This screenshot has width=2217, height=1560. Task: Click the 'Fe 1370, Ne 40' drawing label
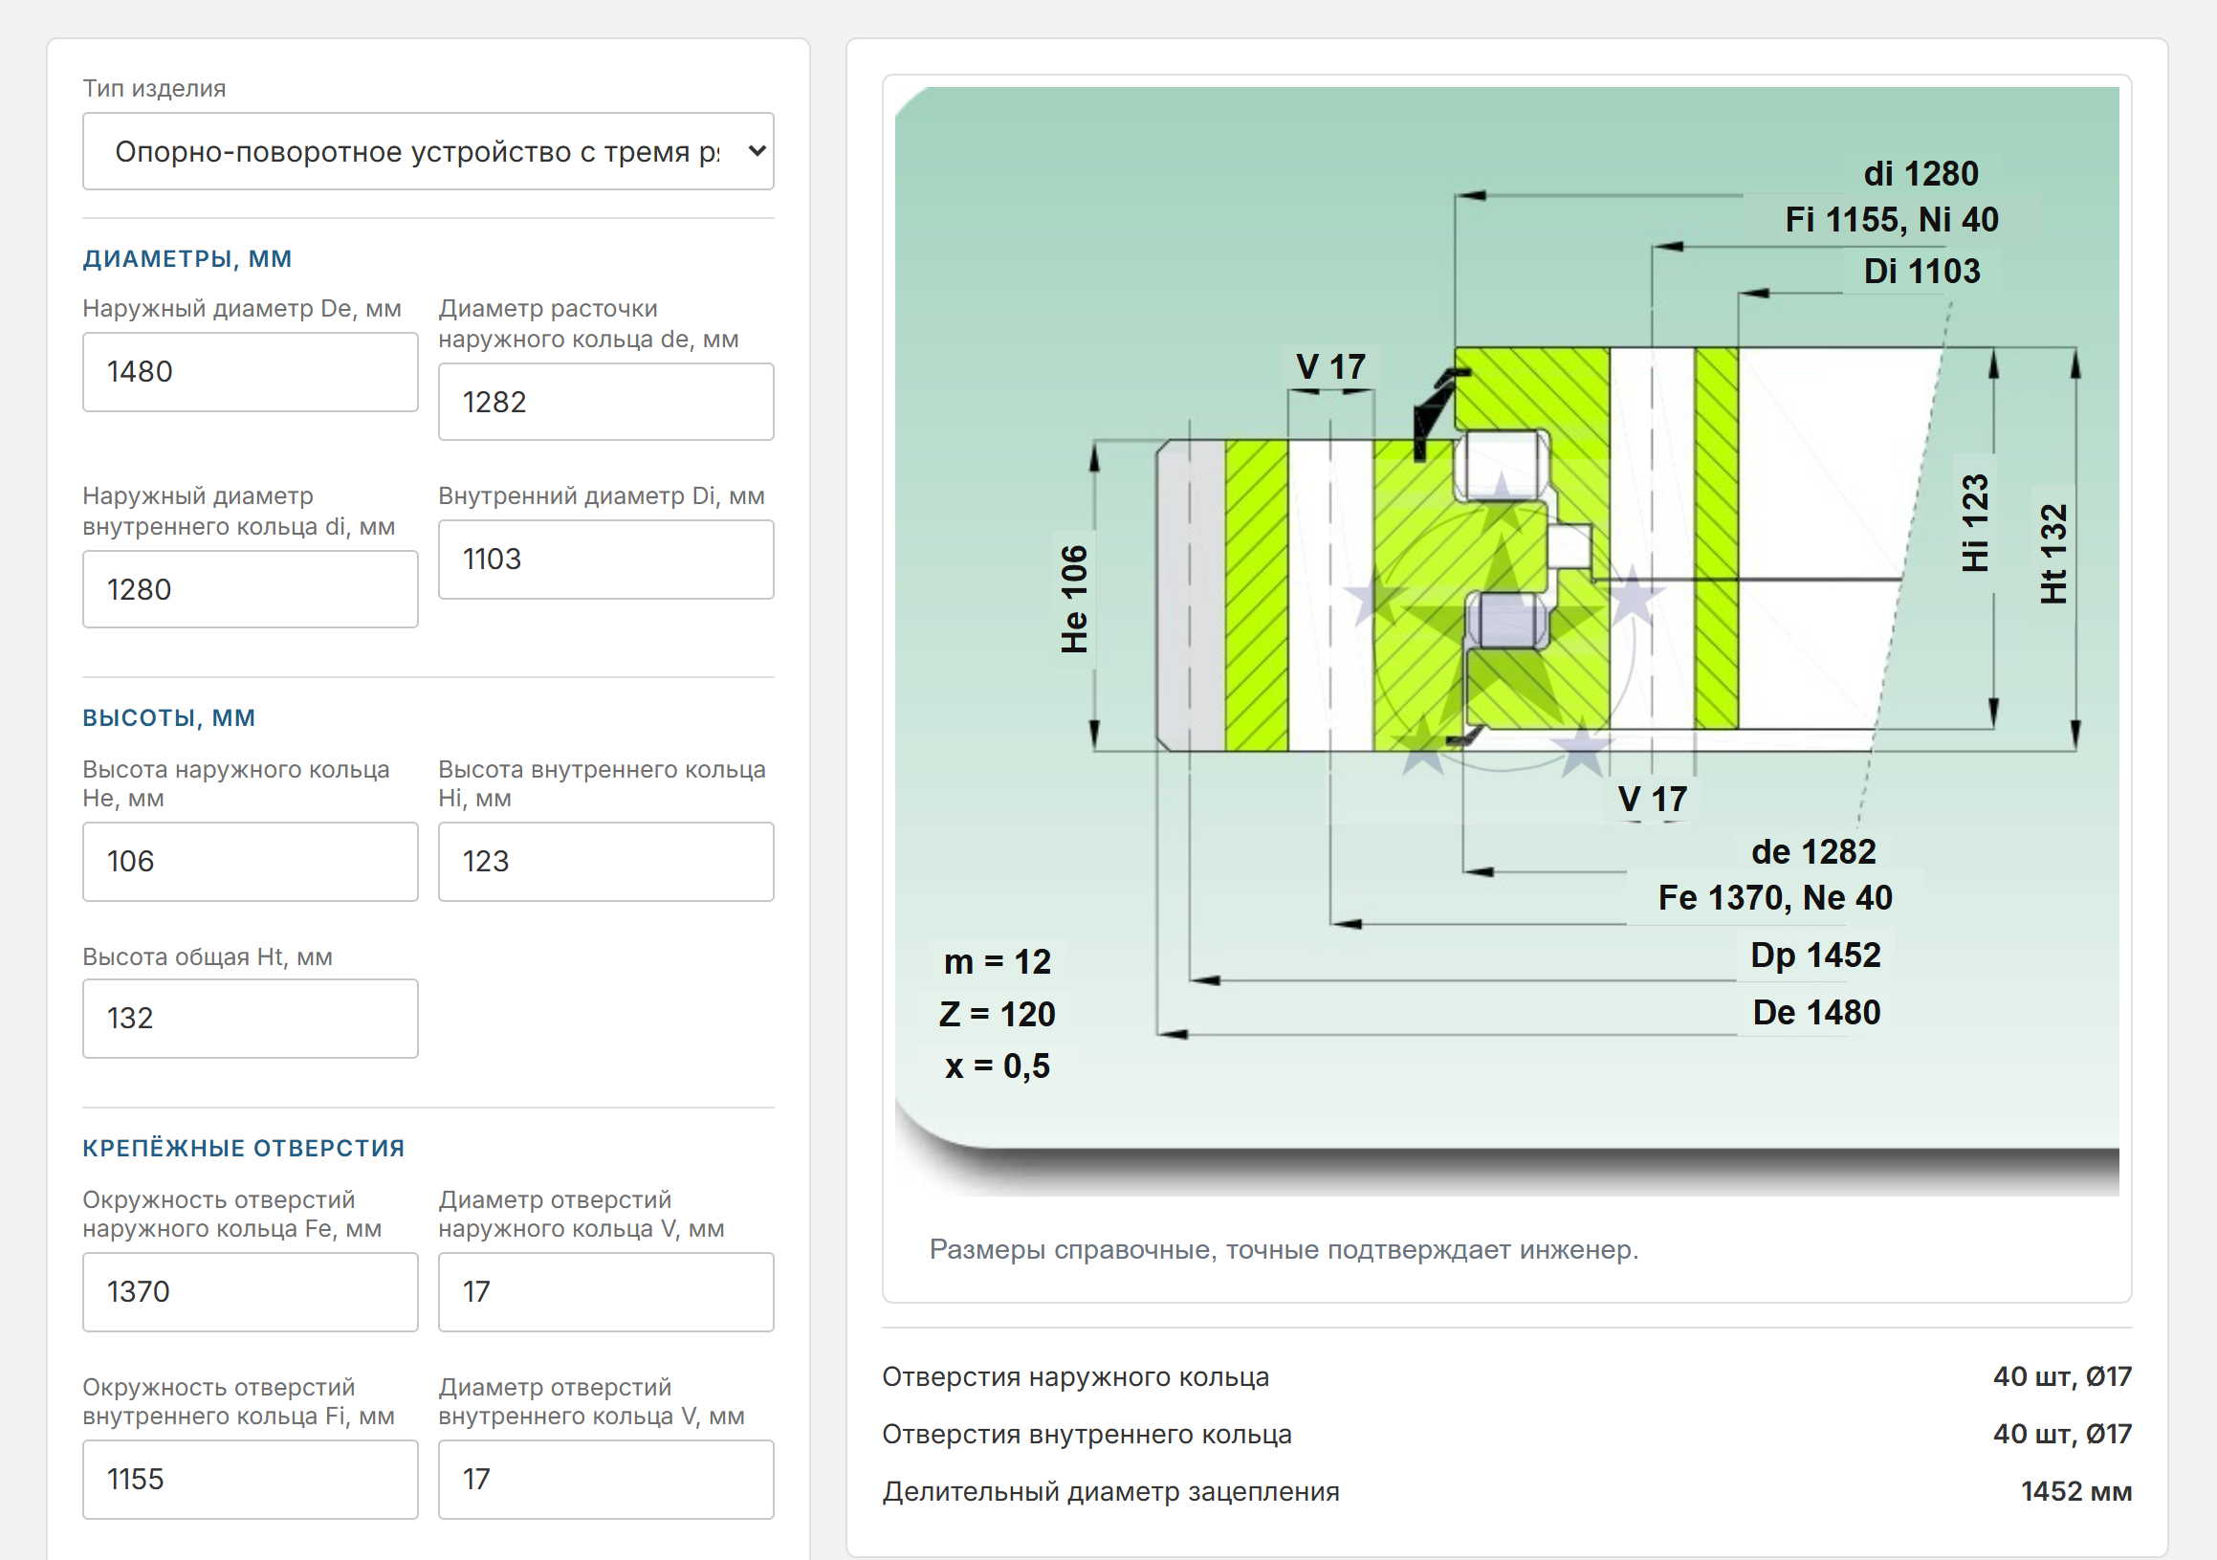pyautogui.click(x=1775, y=898)
